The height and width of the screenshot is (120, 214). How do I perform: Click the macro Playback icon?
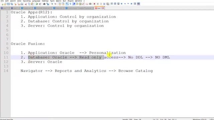pyautogui.click(x=101, y=4)
